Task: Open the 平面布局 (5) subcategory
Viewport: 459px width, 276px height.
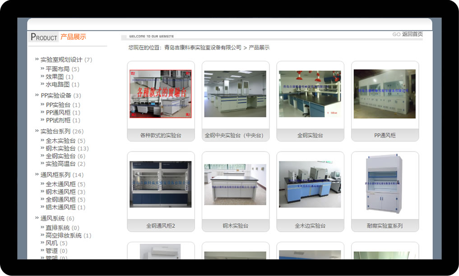Action: pos(62,69)
